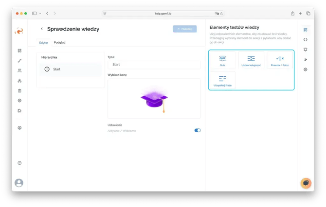Select the Quiz element tile
The width and height of the screenshot is (326, 207).
pyautogui.click(x=222, y=60)
